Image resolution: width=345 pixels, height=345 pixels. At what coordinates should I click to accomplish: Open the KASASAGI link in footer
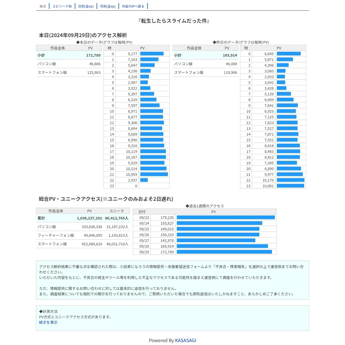click(186, 340)
